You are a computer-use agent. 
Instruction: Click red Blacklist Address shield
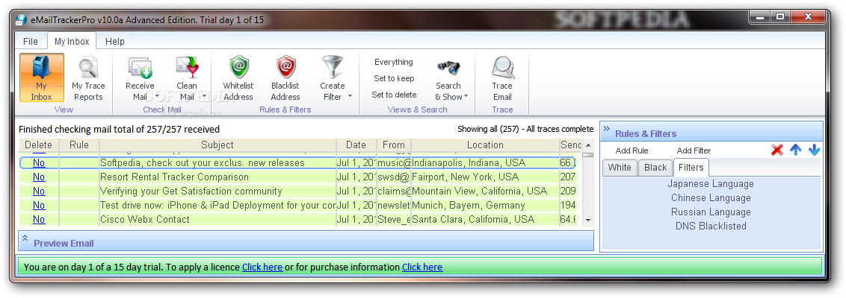click(285, 67)
